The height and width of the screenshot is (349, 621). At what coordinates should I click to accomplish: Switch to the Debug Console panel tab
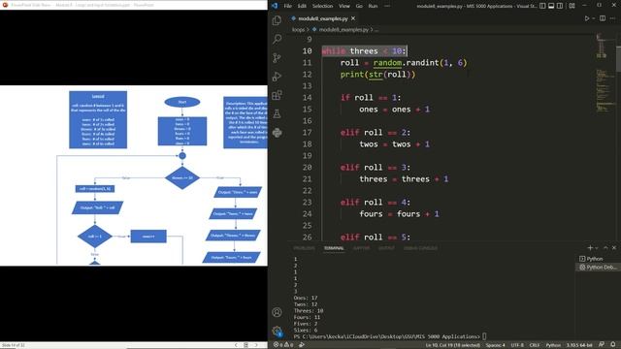click(x=420, y=248)
